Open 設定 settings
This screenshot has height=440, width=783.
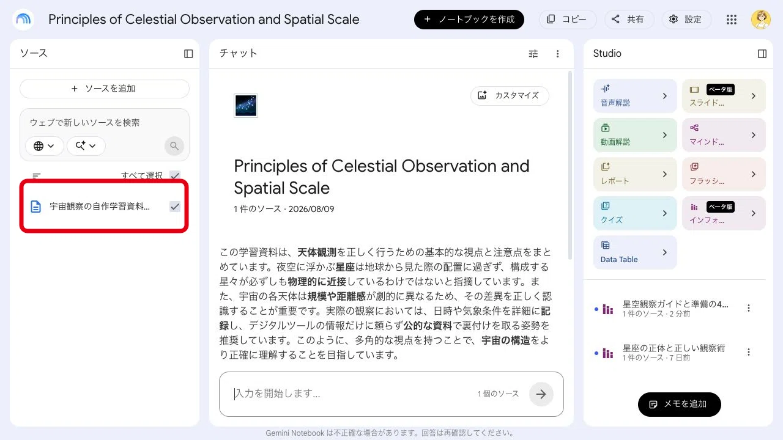click(x=687, y=20)
